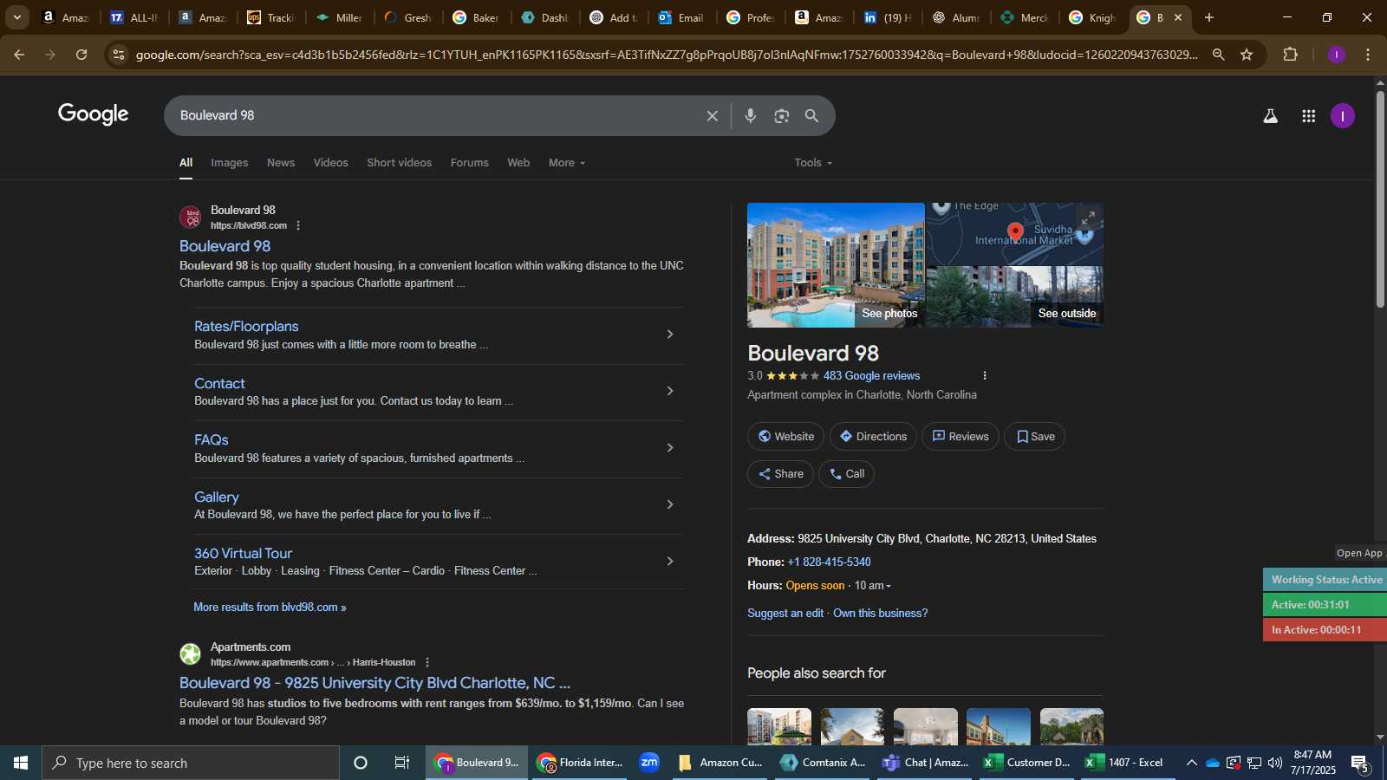Open the tab search dropdown arrow
This screenshot has width=1387, height=780.
[16, 17]
